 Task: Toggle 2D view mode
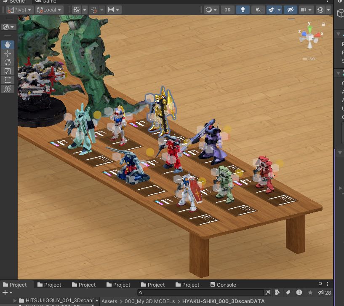[x=228, y=10]
